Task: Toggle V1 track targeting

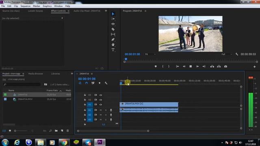Action: pos(89,105)
